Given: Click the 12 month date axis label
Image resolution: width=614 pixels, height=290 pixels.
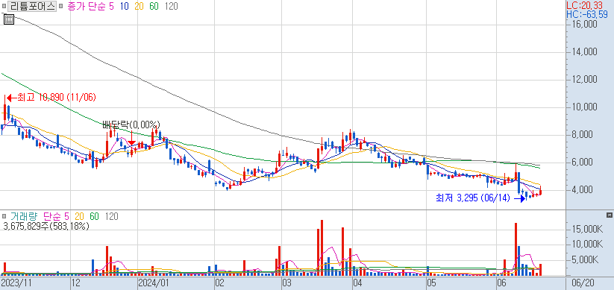Looking at the screenshot, I should pyautogui.click(x=75, y=283).
